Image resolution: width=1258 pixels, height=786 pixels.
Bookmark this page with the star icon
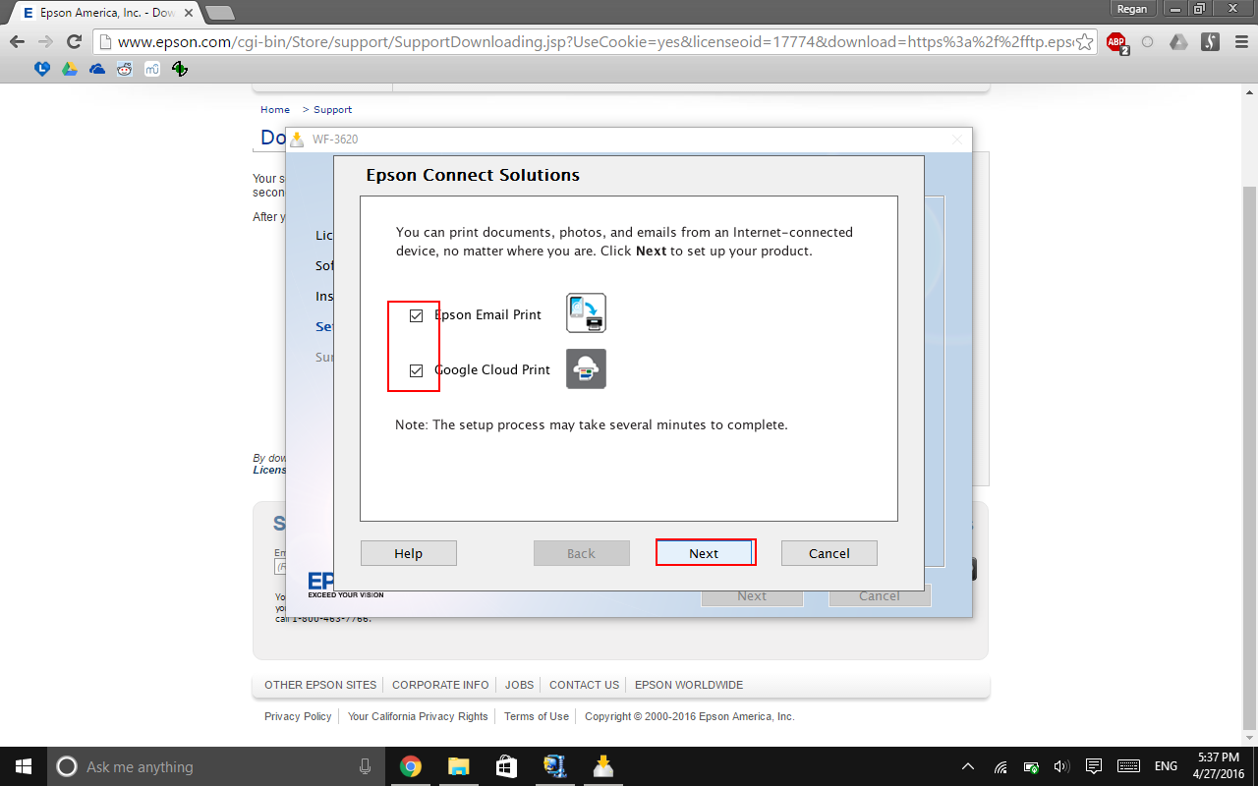(x=1084, y=42)
